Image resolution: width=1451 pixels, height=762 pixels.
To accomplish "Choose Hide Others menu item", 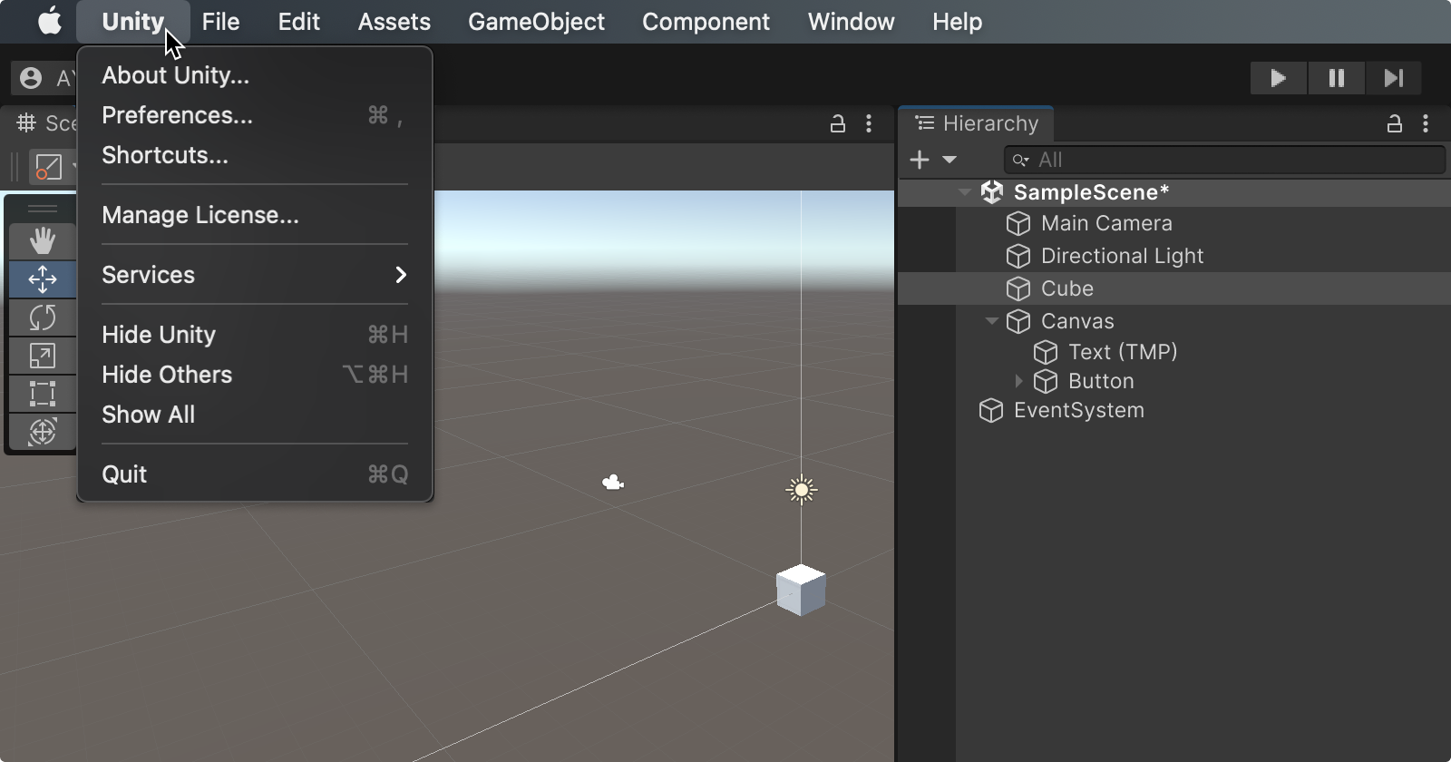I will click(255, 375).
